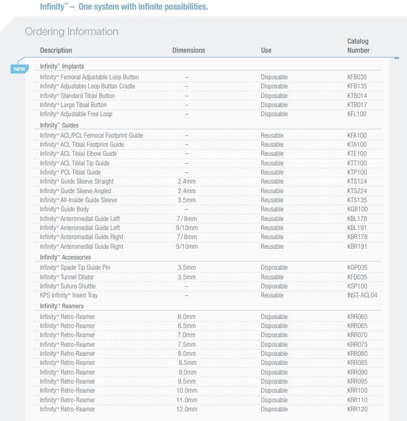This screenshot has width=407, height=421.
Task: Click the Catalog Number column header
Action: (358, 46)
